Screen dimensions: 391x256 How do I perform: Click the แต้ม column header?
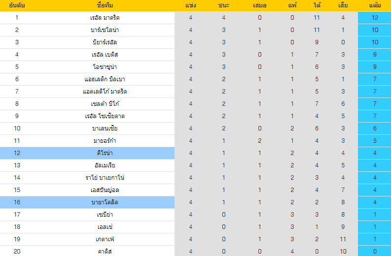tap(375, 5)
